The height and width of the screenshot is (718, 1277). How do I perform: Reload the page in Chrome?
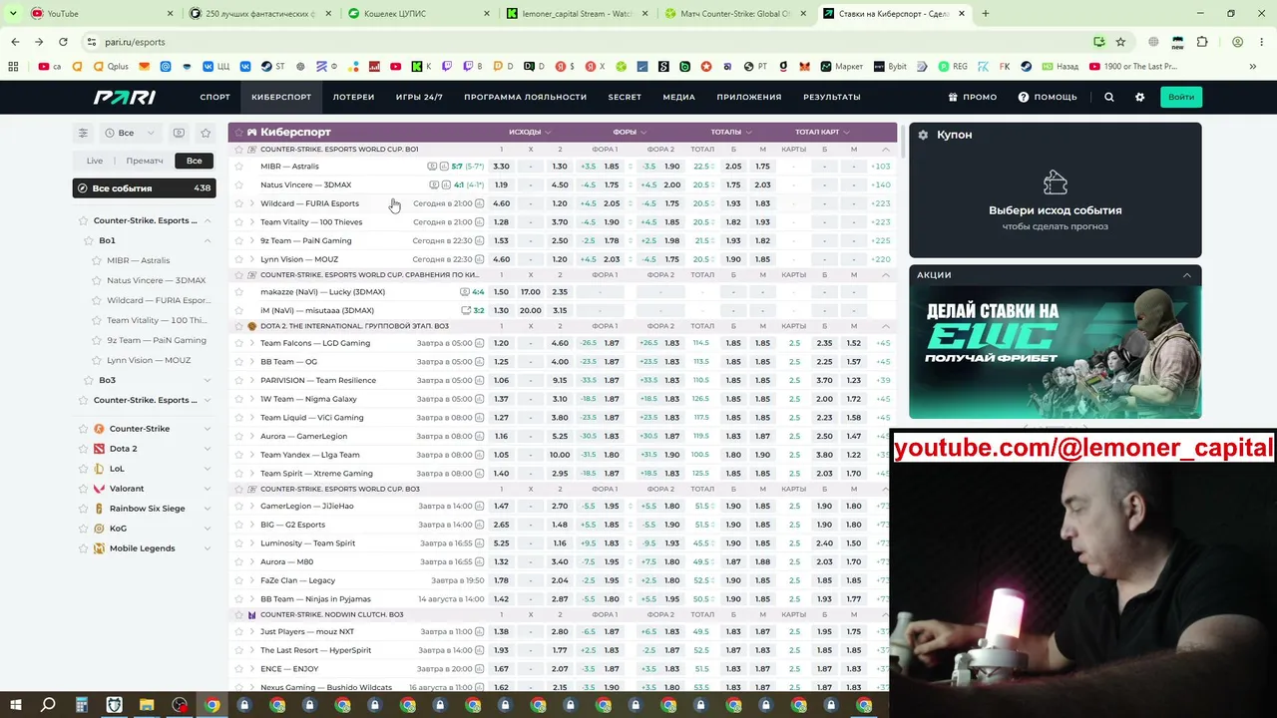click(x=63, y=42)
